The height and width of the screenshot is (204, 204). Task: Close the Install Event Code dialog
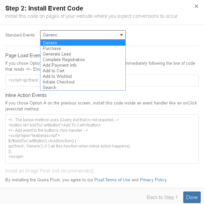coord(196,6)
